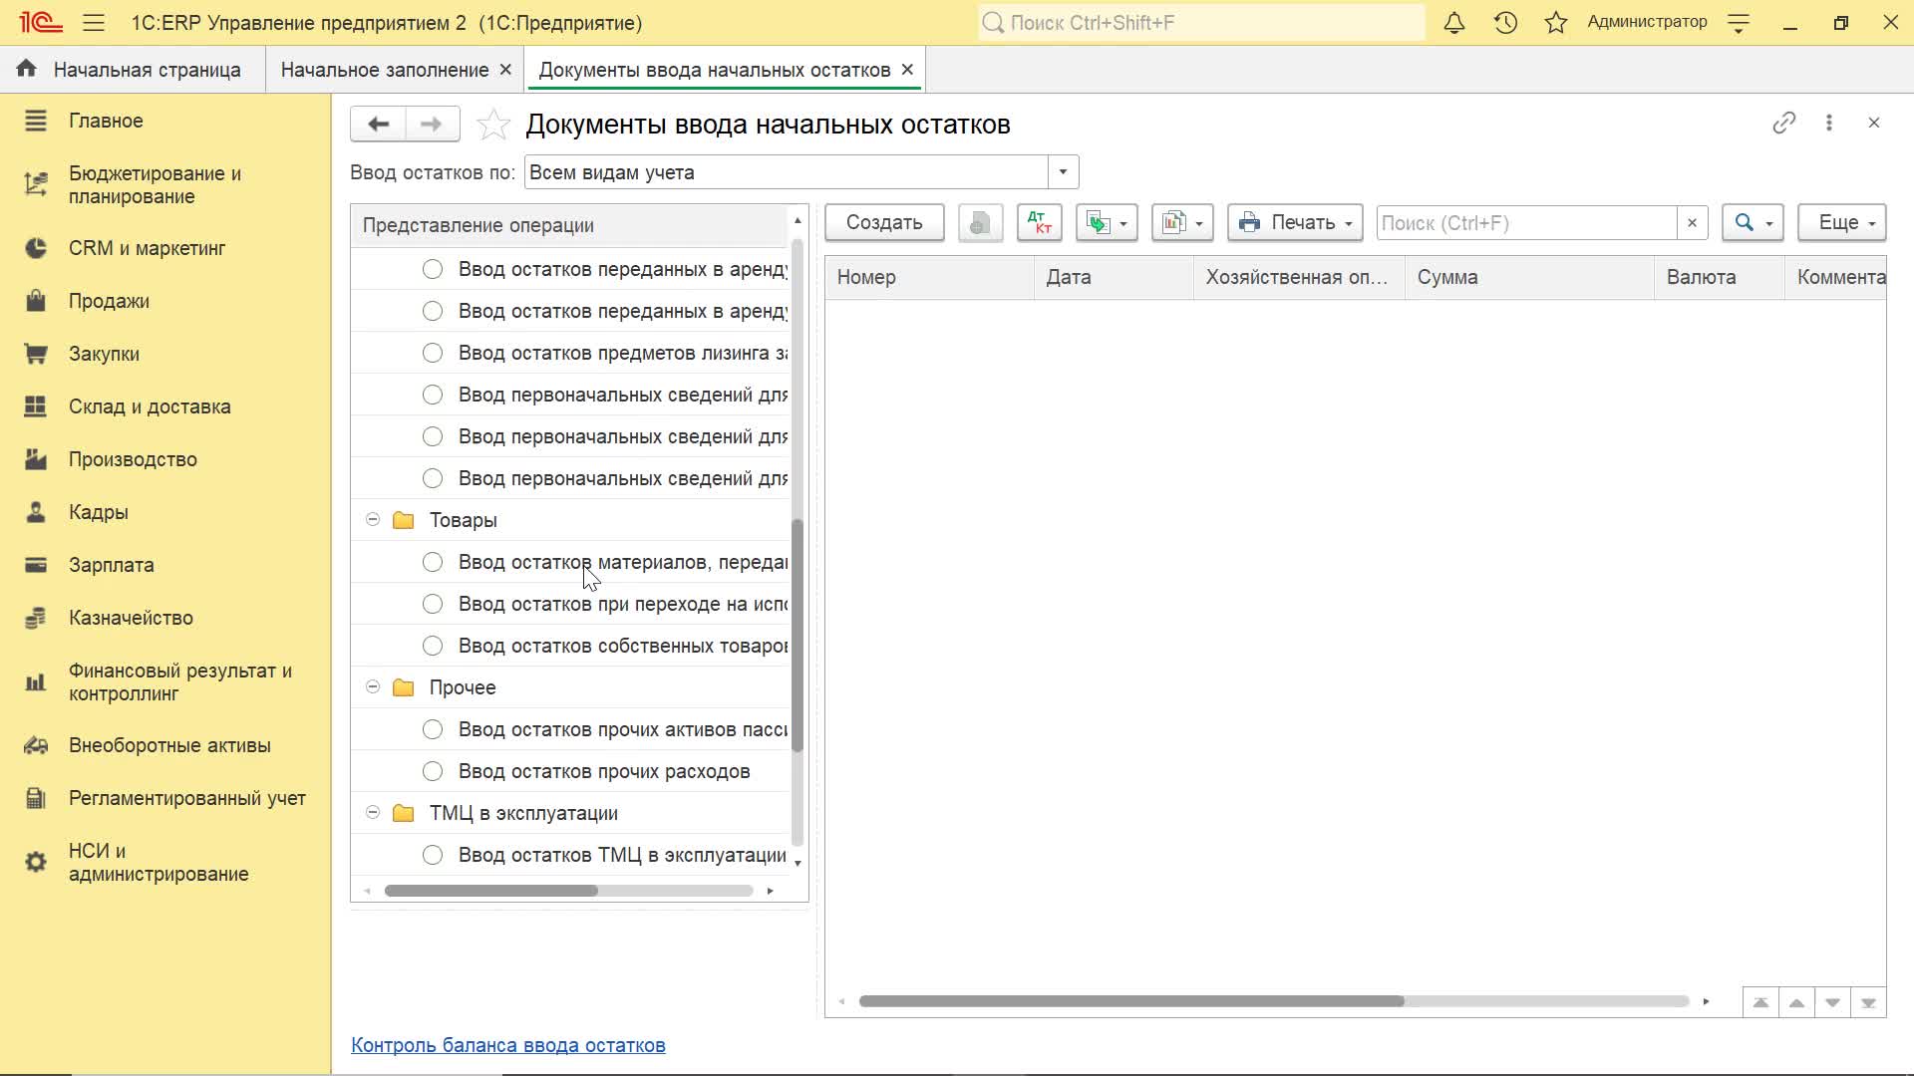Clear the list search field with x
This screenshot has height=1076, width=1914.
1692,223
